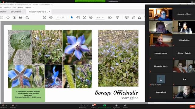Click the L avatar of Luigi De Angelis

click(x=161, y=79)
